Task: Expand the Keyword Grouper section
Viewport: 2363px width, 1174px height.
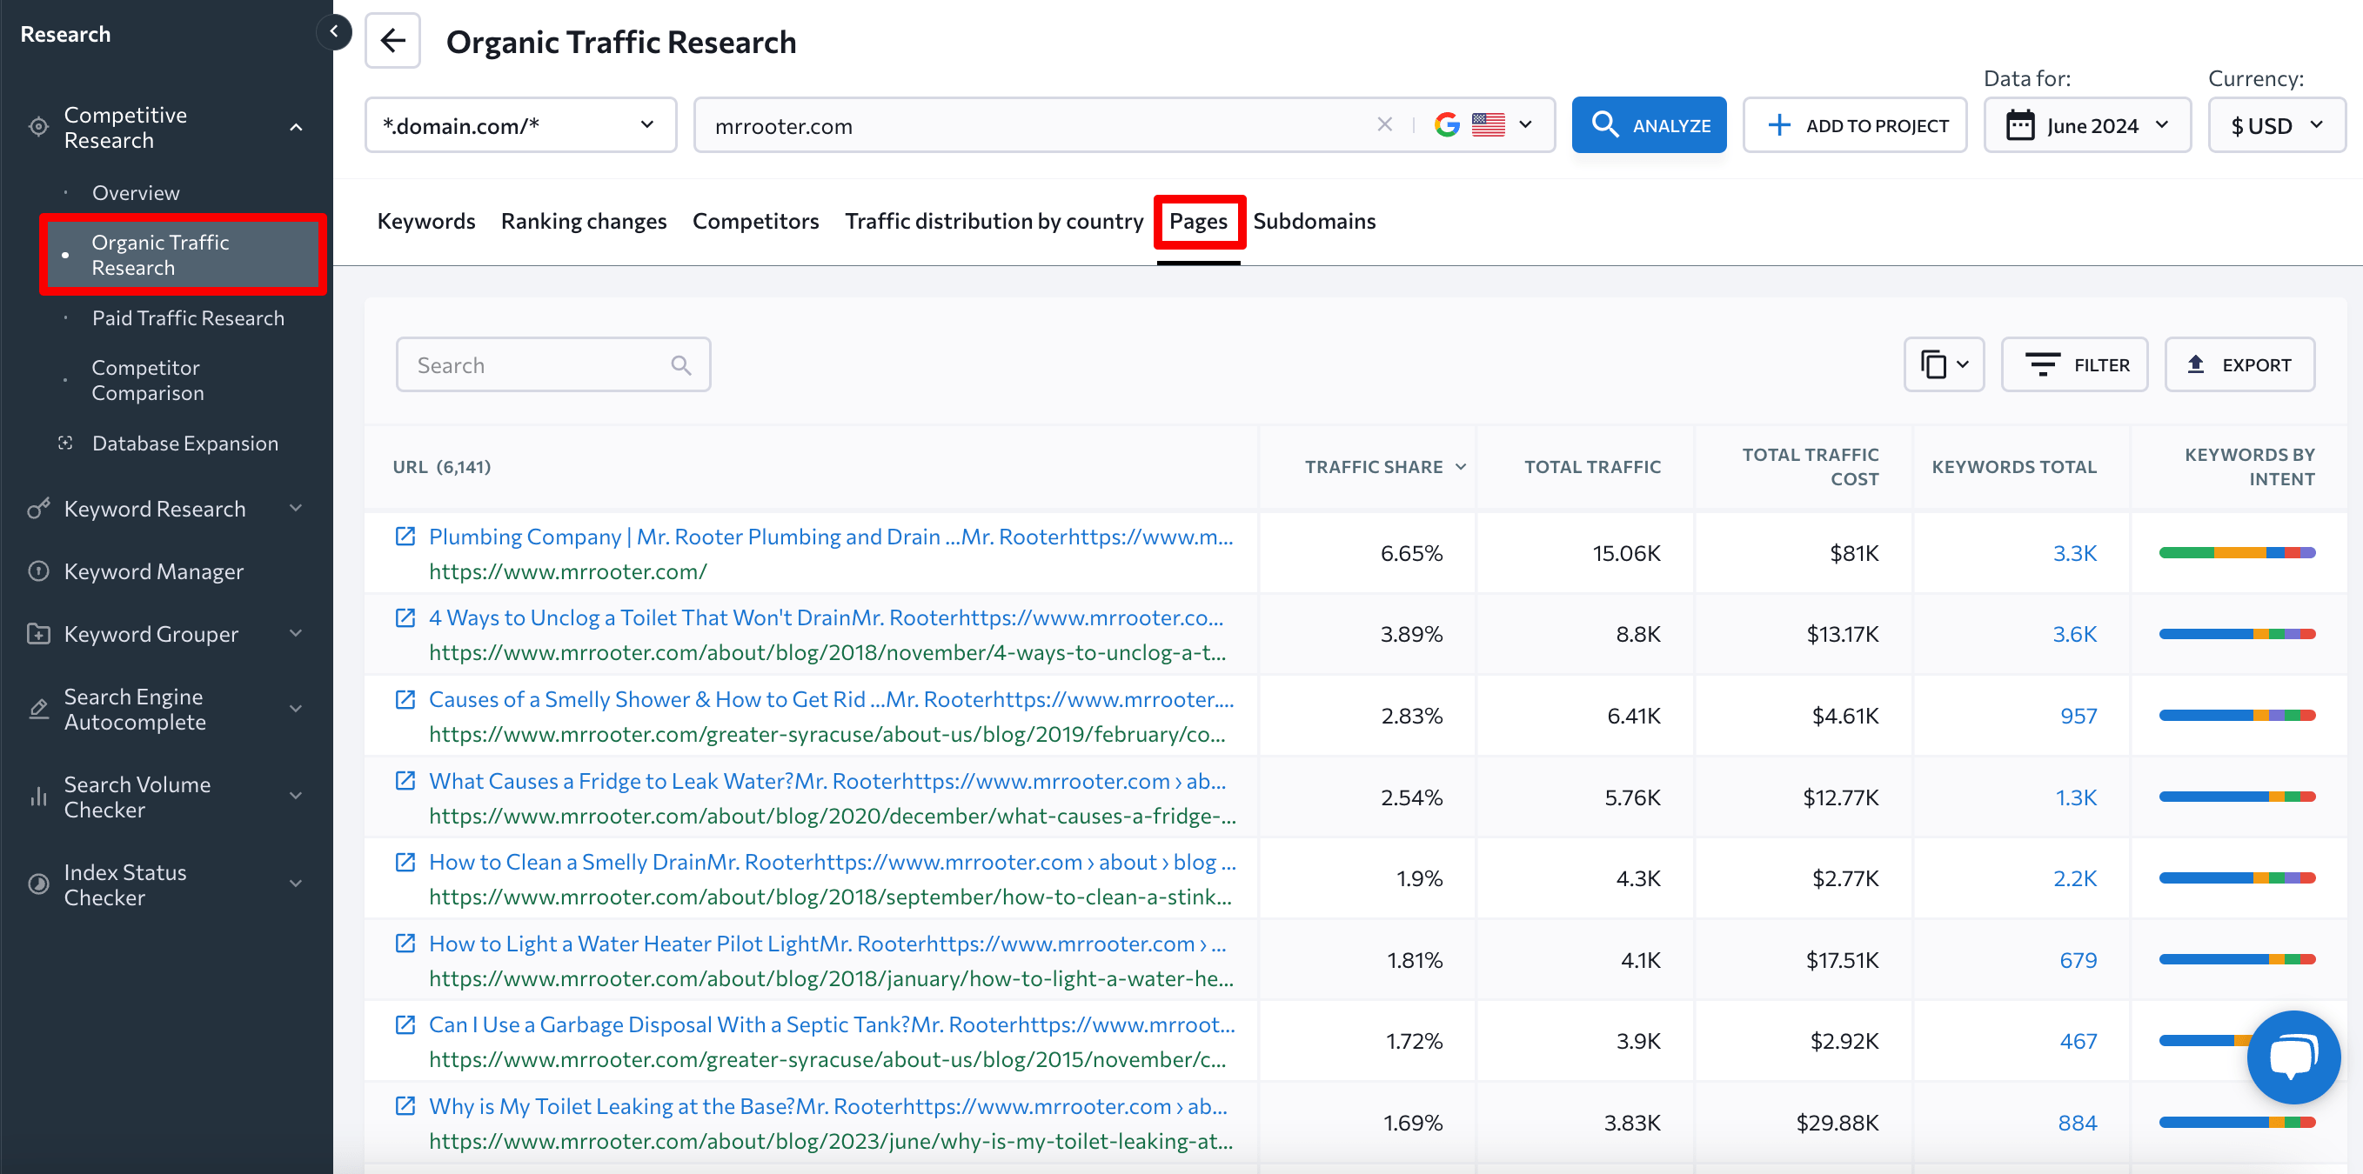Action: 296,634
